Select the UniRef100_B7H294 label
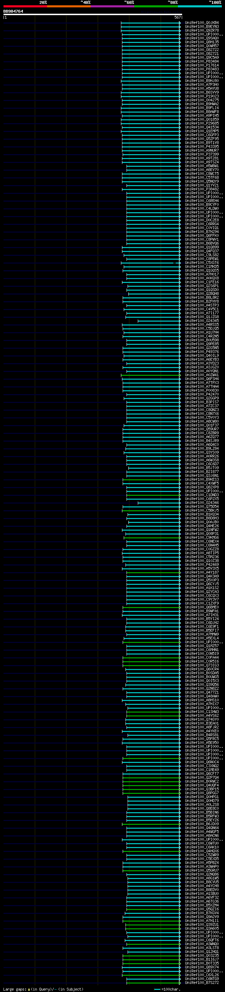This screenshot has height=992, width=225. click(x=202, y=232)
